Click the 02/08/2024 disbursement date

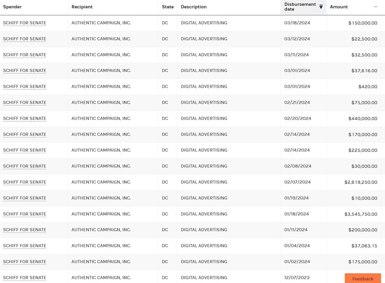[298, 166]
